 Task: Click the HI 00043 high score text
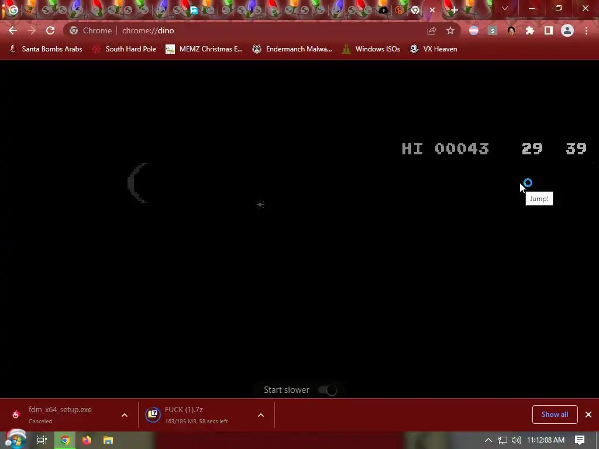[445, 148]
